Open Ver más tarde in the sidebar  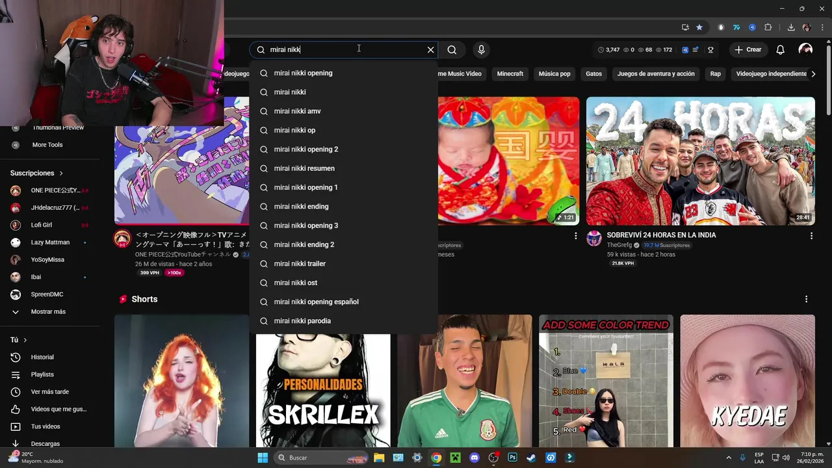click(49, 392)
